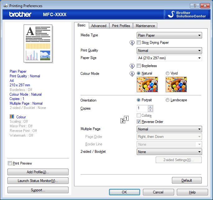Switch to the Print Profiles tab
Image resolution: width=213 pixels, height=200 pixels.
pos(121,26)
